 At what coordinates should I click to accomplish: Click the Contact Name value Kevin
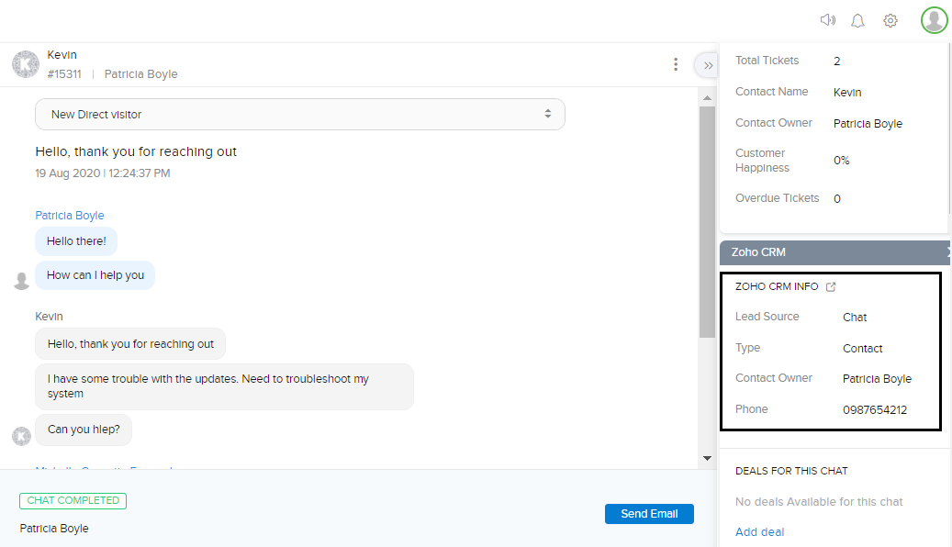point(847,93)
